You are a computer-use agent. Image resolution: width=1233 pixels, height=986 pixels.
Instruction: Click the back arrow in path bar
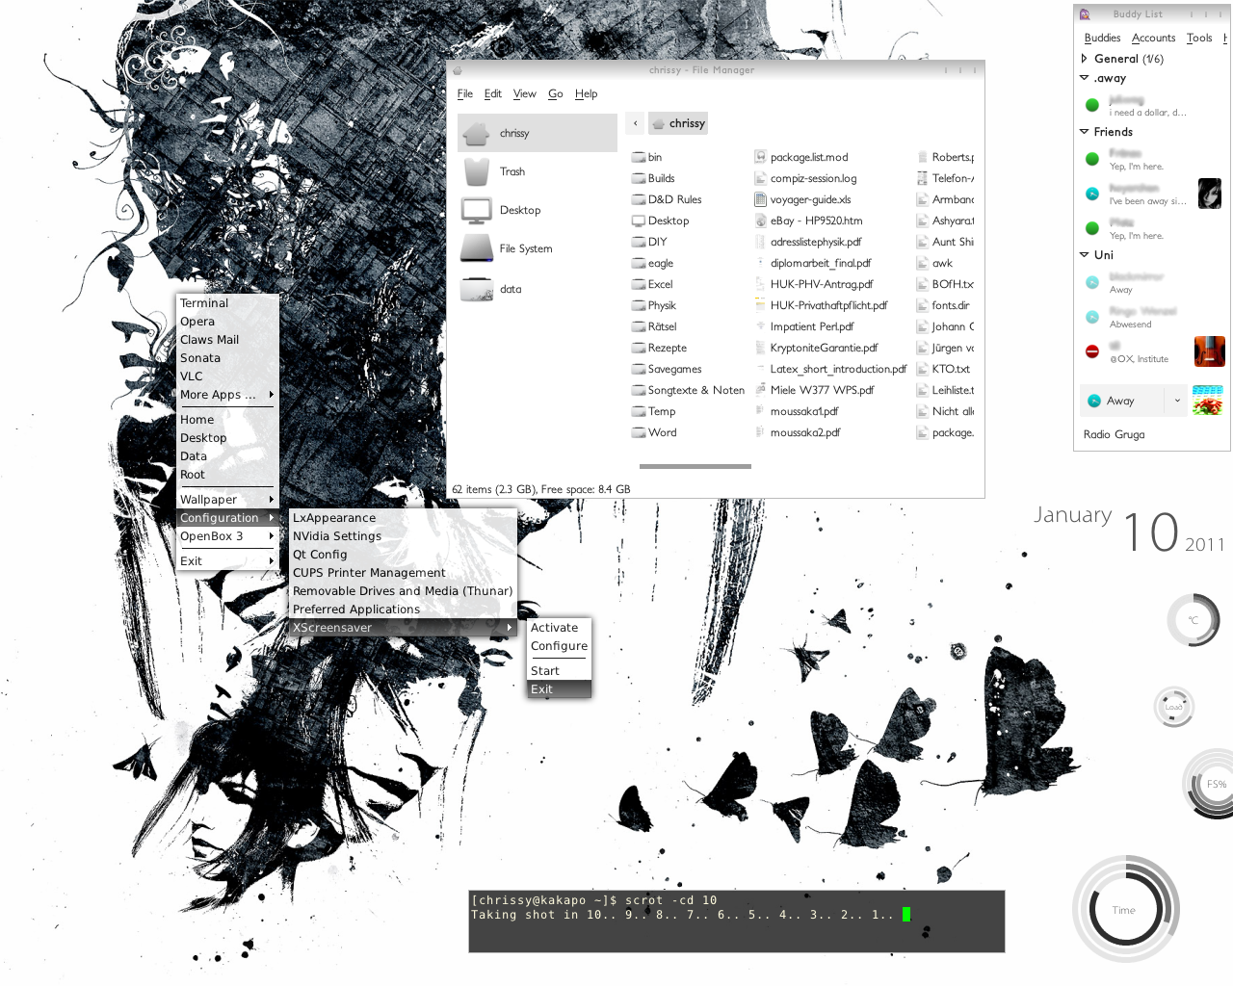click(x=635, y=123)
